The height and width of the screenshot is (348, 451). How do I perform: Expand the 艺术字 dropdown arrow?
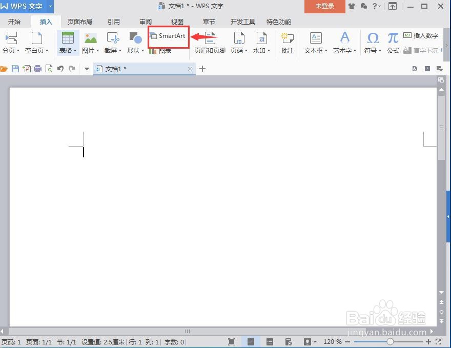(x=355, y=51)
